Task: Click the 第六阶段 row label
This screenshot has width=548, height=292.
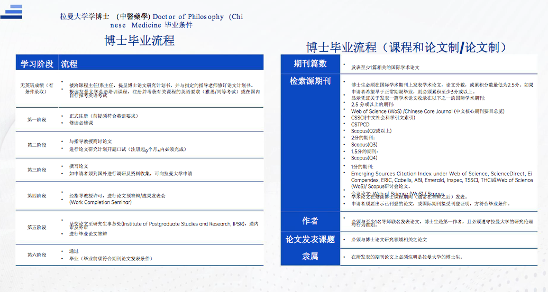Action: (x=36, y=255)
